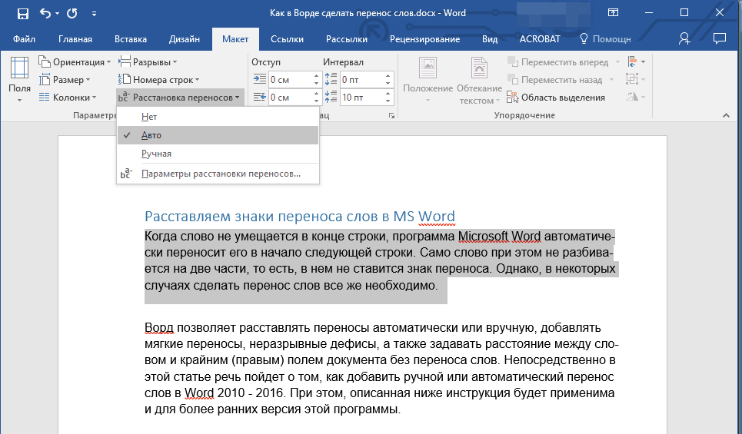Click the left indent field showing 0 см
This screenshot has width=742, height=434.
click(290, 80)
